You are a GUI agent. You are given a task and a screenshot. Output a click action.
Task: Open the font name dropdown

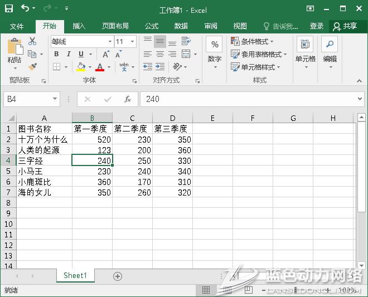tap(110, 42)
